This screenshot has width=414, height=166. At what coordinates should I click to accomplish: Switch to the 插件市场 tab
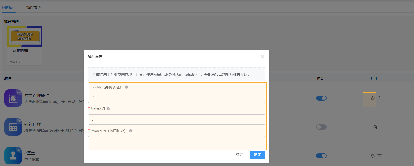point(33,7)
